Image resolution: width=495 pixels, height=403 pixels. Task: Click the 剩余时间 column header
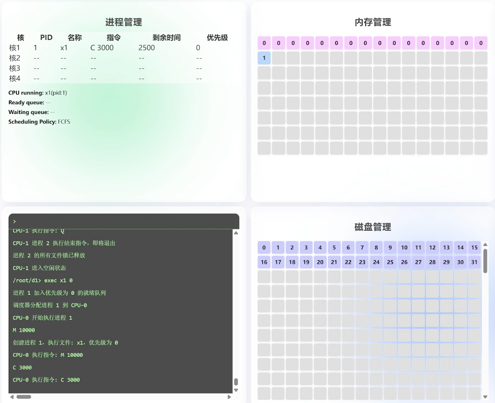pyautogui.click(x=166, y=37)
